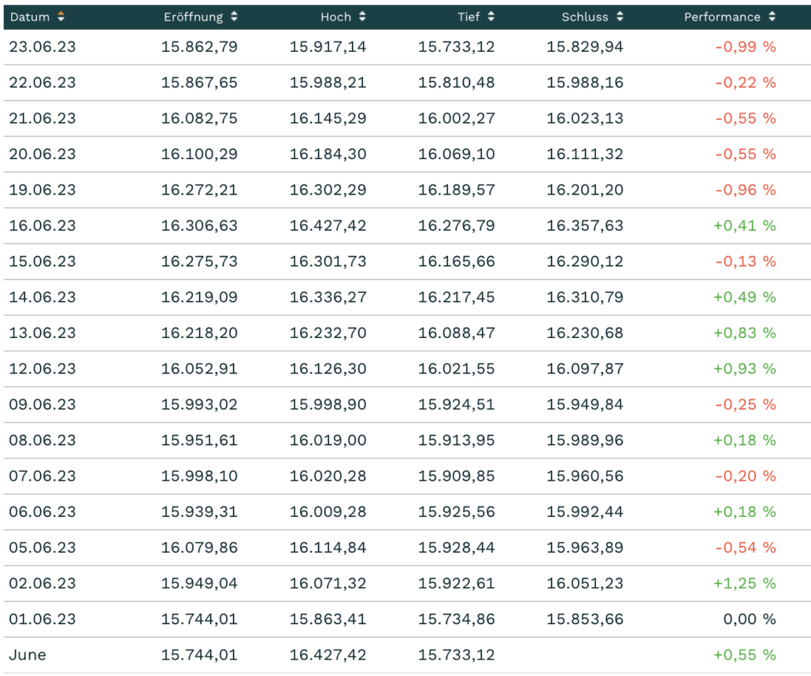Click the date 15.06.23
The height and width of the screenshot is (676, 811).
click(43, 261)
